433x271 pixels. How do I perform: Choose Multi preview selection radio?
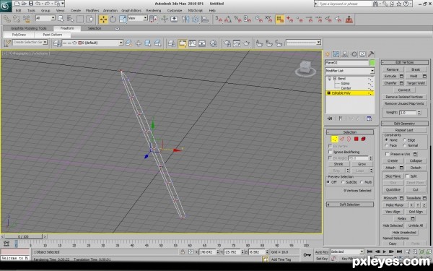tap(362, 182)
